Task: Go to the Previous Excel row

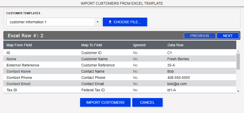Action: tap(199, 36)
